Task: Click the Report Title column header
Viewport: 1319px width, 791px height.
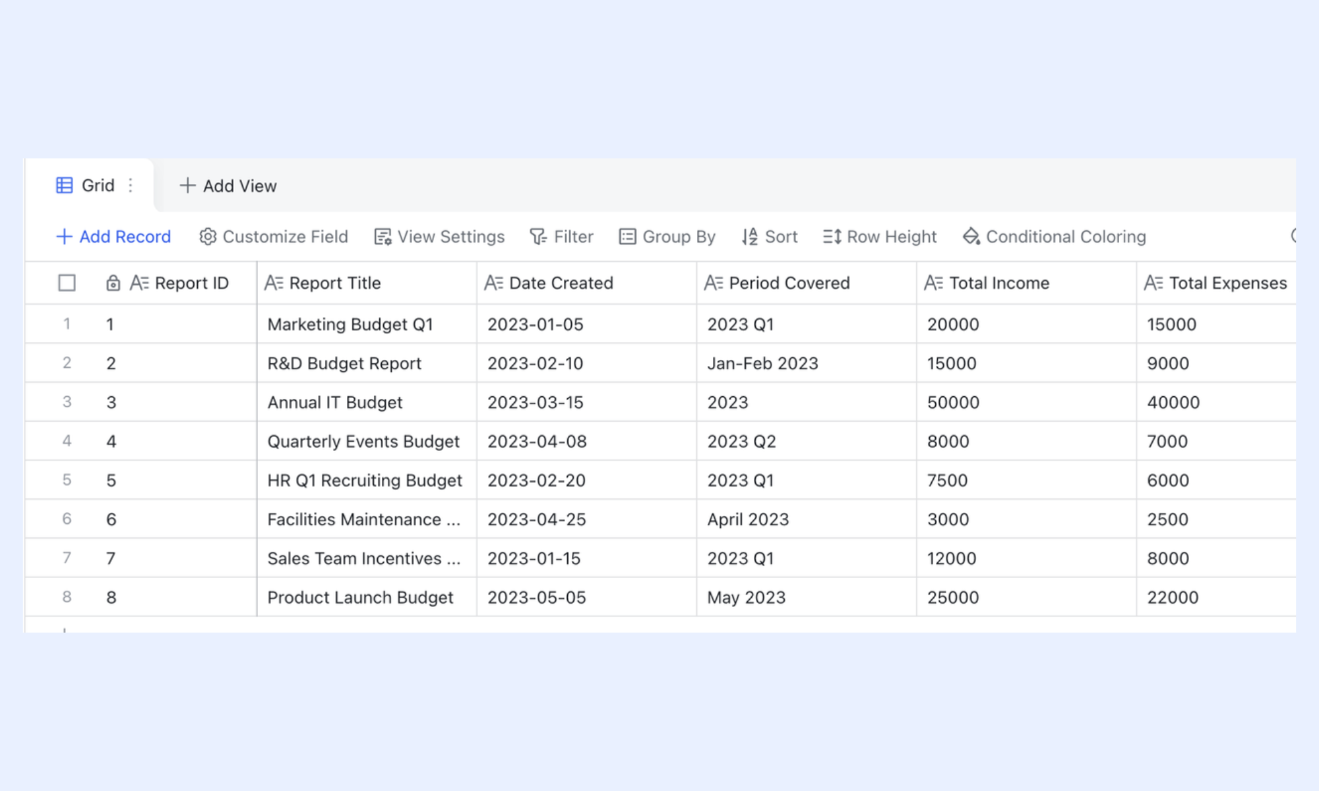Action: (367, 283)
